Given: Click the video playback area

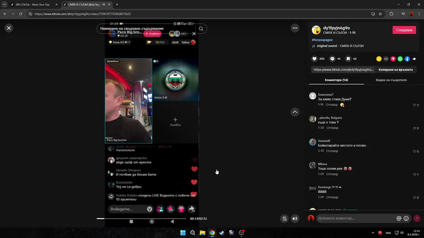Looking at the screenshot, I should click(152, 123).
